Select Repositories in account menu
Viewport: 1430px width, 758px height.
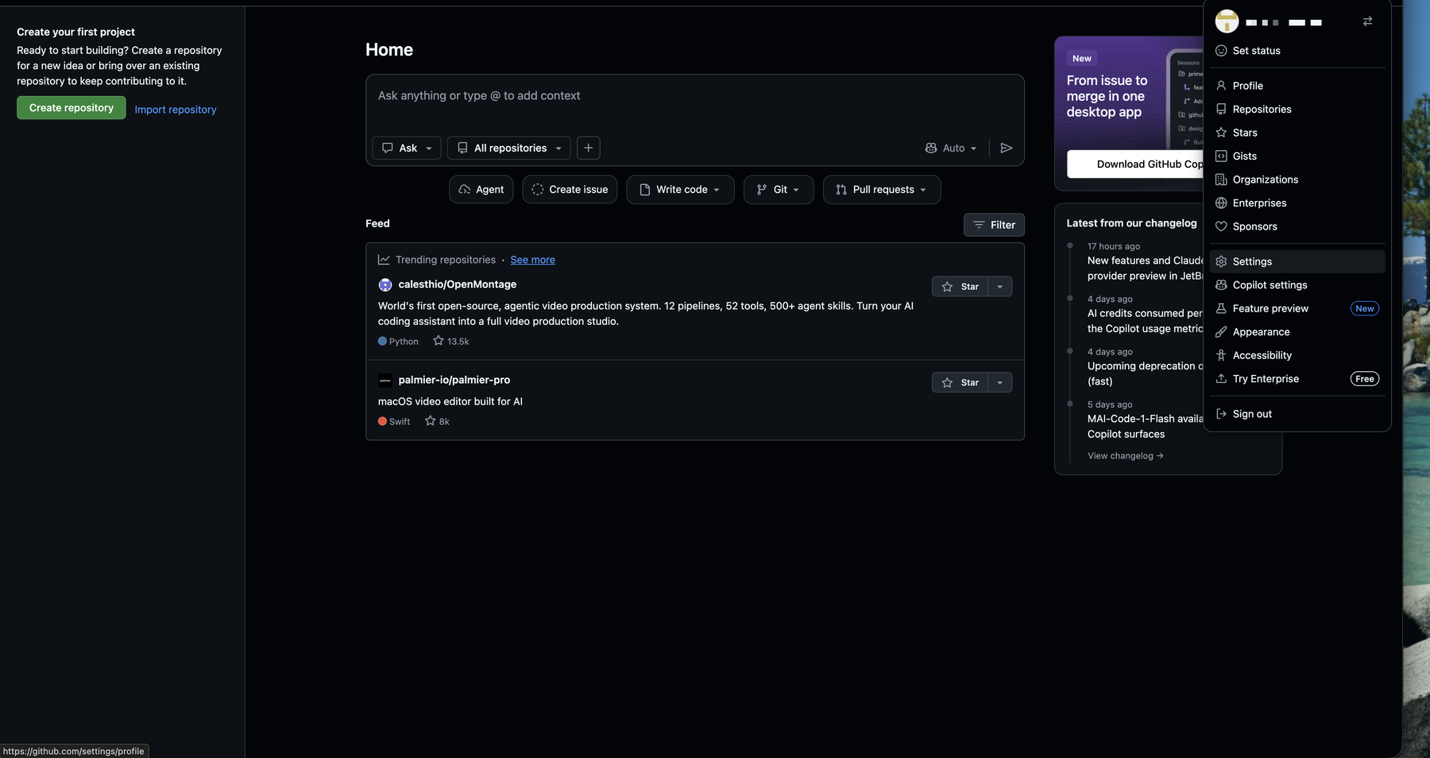click(1297, 110)
